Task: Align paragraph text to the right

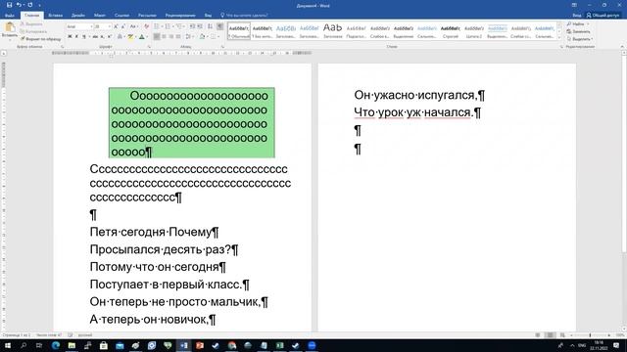Action: coord(171,36)
